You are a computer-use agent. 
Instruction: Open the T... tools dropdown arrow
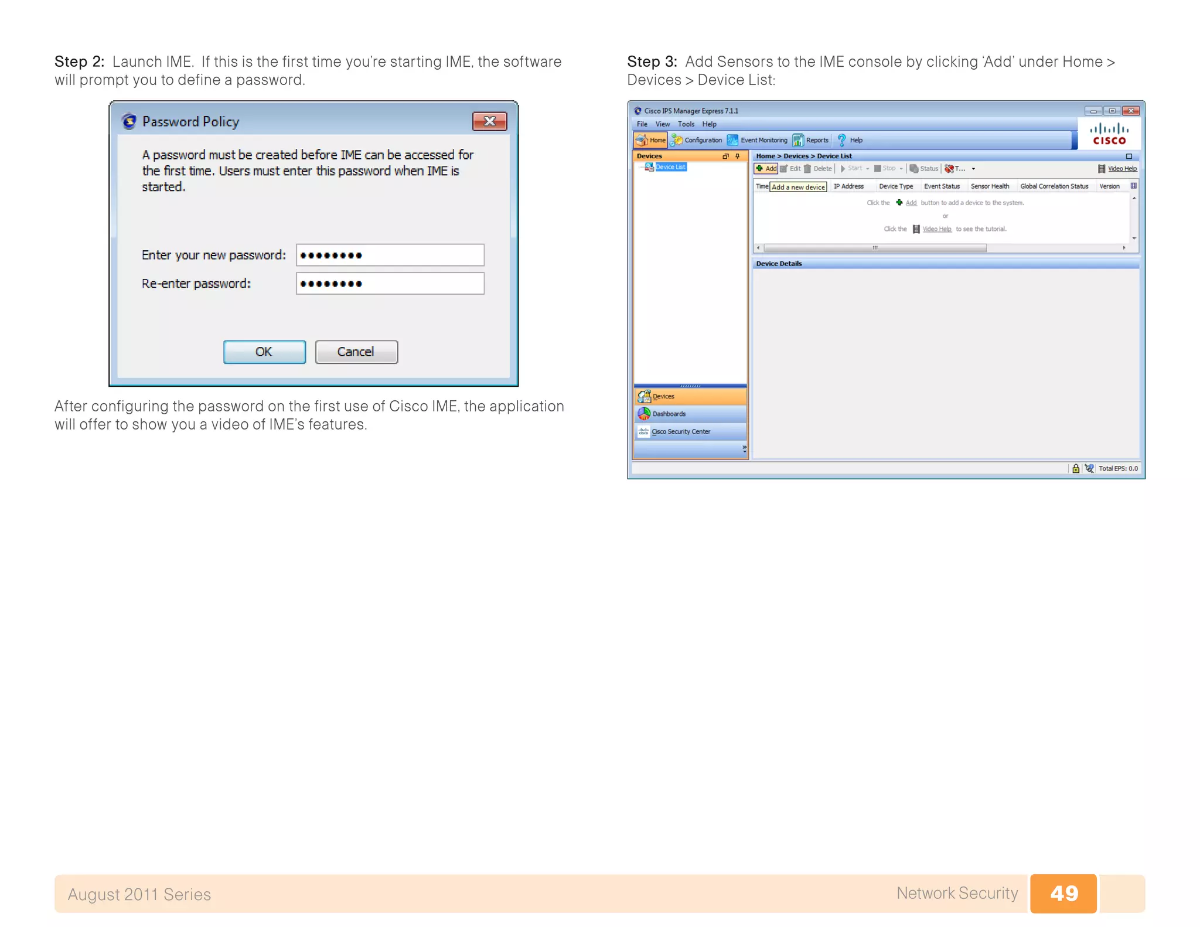973,169
